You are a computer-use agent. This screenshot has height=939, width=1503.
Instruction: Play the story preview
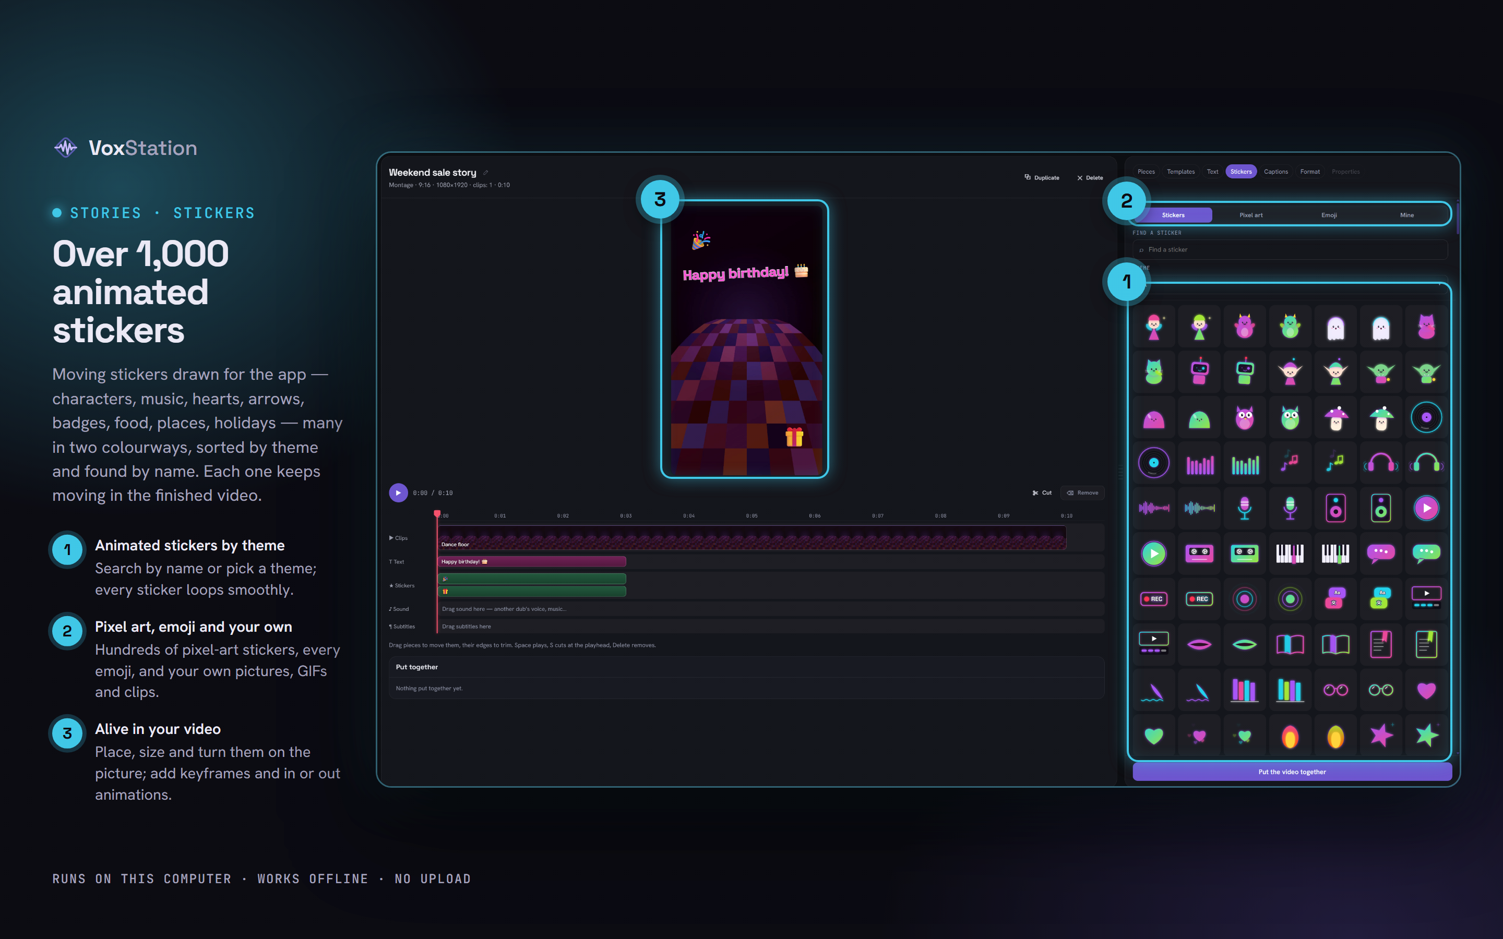tap(398, 492)
